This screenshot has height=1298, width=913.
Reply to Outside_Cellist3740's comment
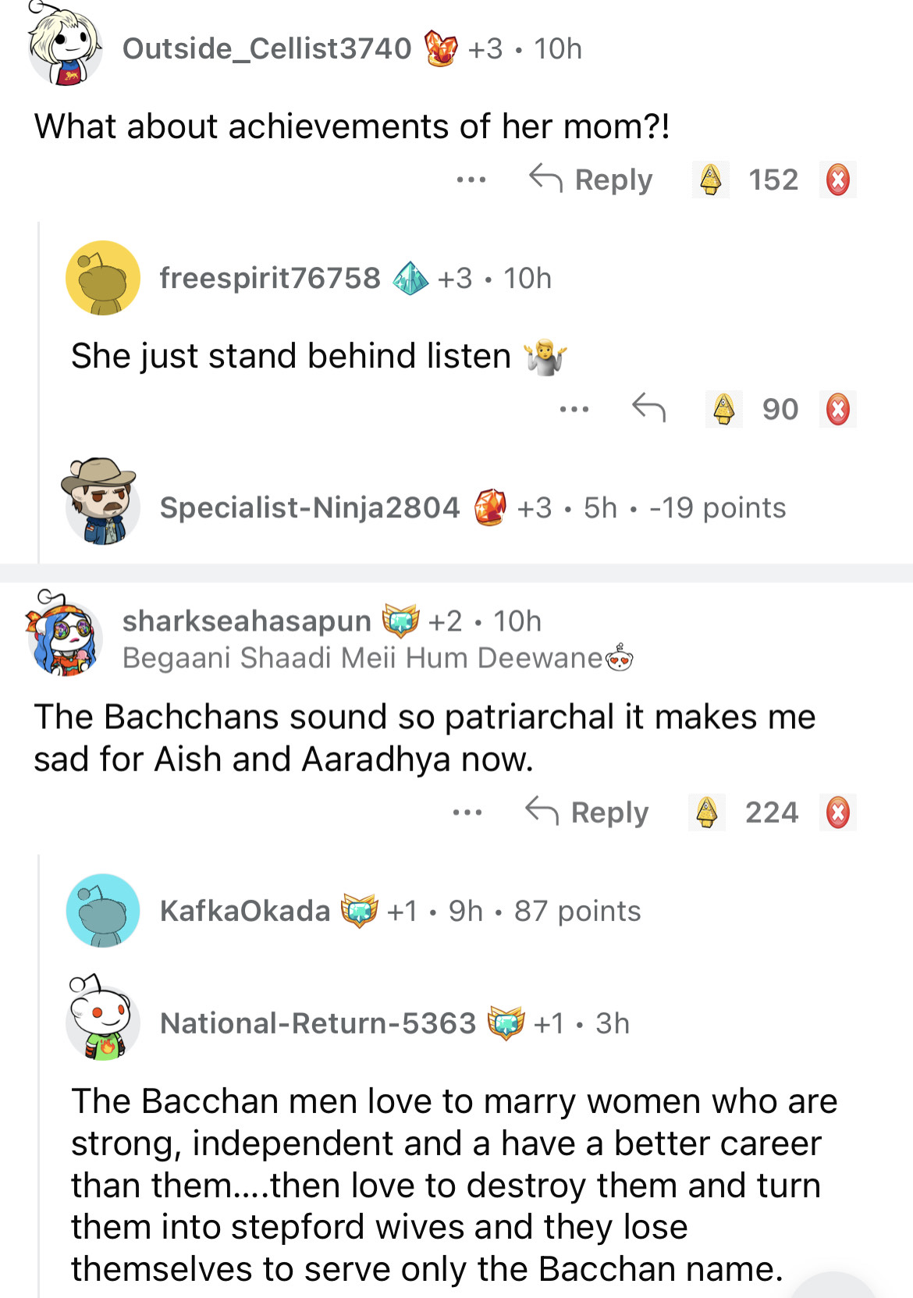click(x=591, y=180)
